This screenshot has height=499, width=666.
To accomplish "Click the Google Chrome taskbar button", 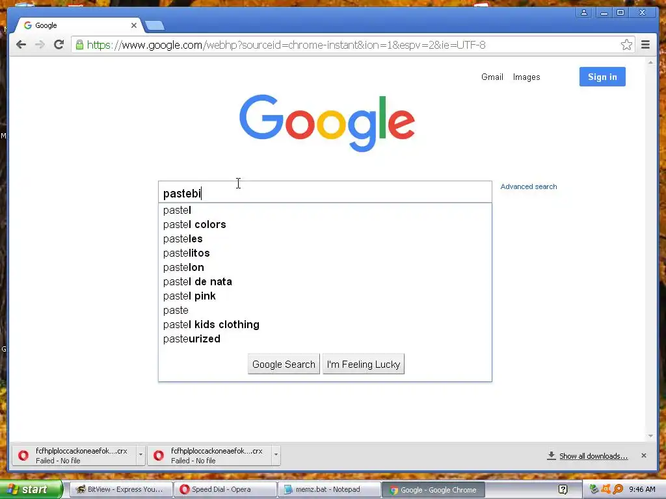I will coord(433,490).
